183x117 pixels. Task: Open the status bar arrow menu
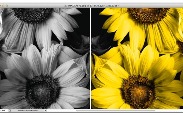[45, 110]
